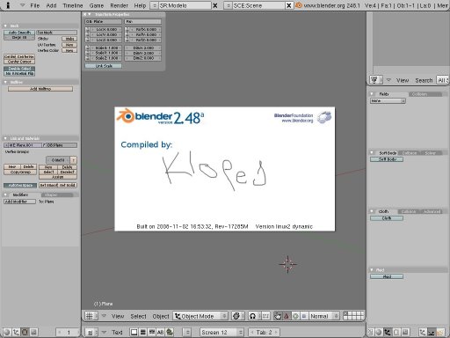Open the Normal orientation dropdown

point(324,316)
